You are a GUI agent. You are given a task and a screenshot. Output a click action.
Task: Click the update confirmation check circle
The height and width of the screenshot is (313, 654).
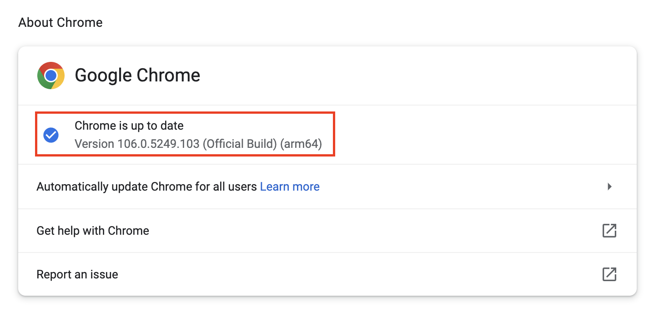[51, 134]
